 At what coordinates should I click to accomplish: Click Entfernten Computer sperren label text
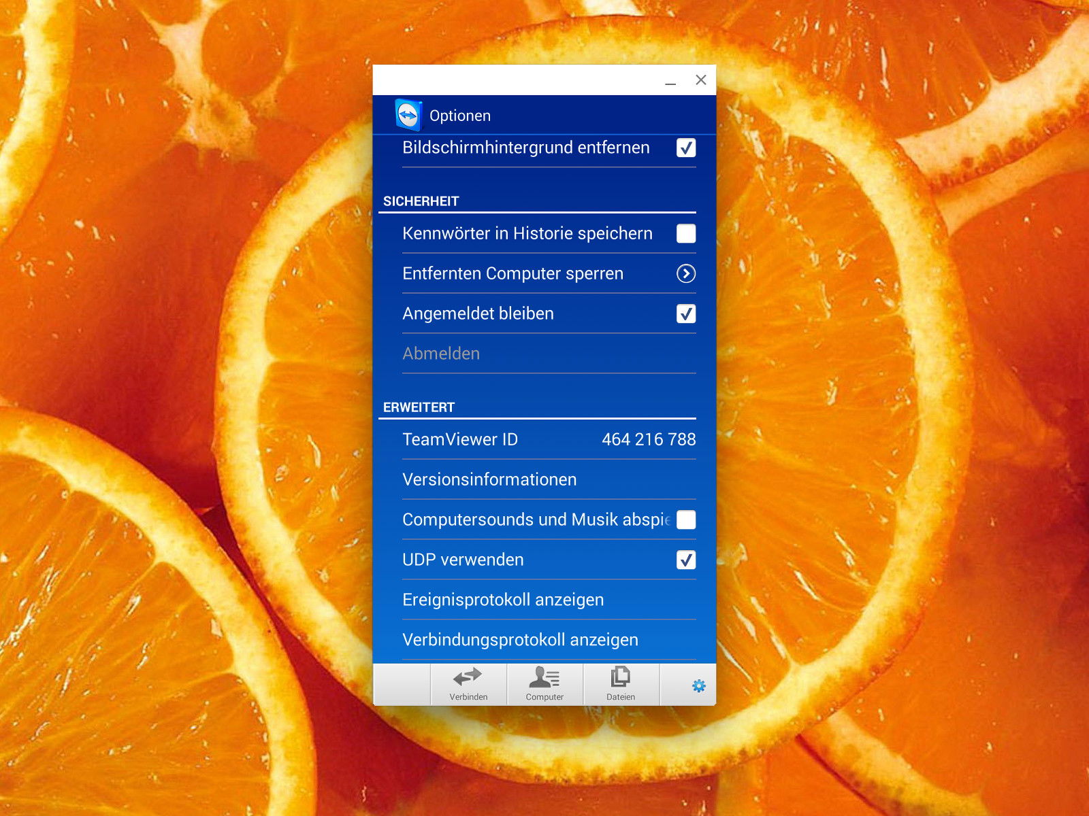(513, 273)
